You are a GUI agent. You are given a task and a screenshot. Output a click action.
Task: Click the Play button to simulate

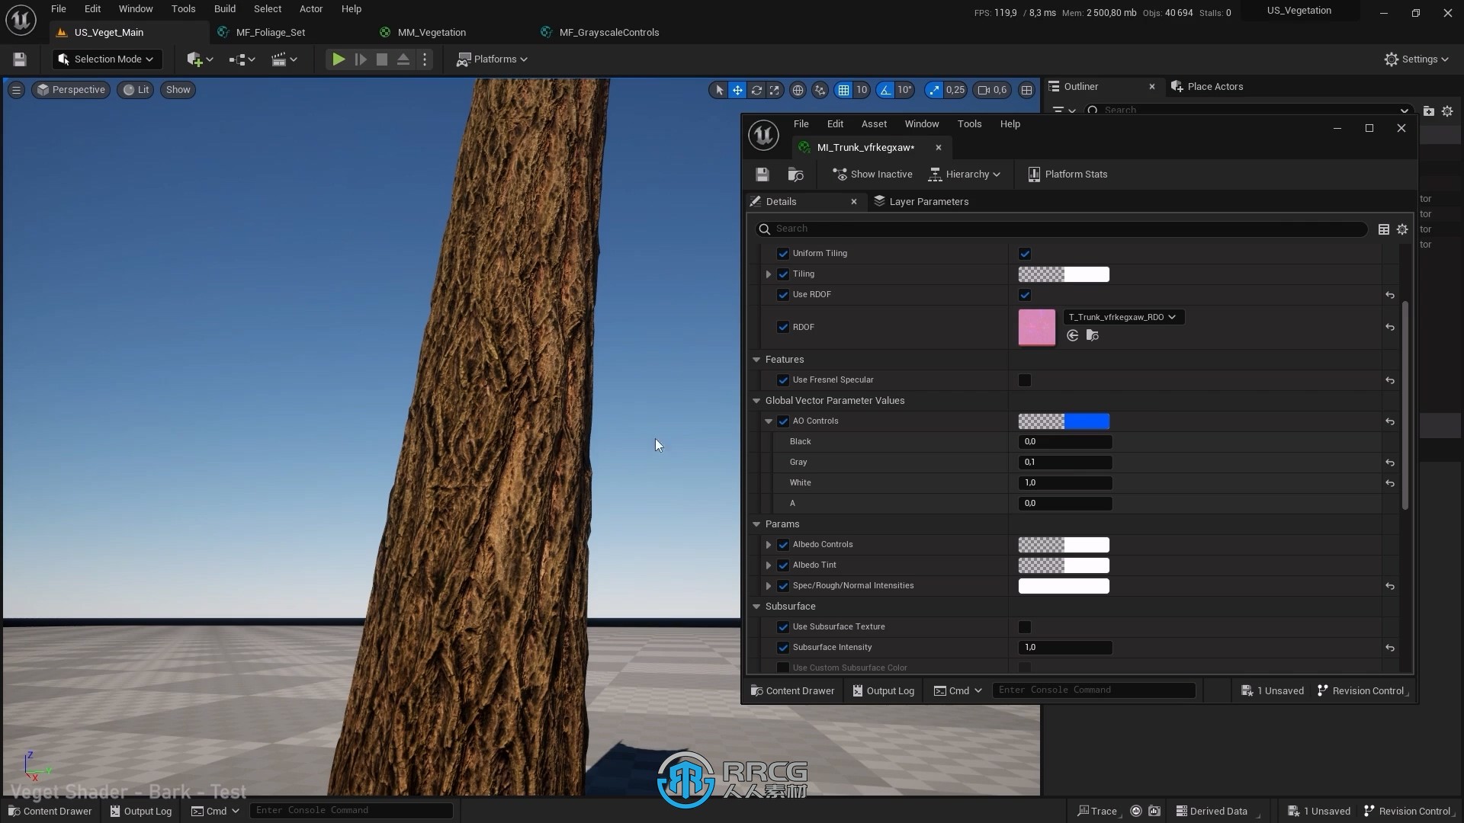(x=338, y=58)
